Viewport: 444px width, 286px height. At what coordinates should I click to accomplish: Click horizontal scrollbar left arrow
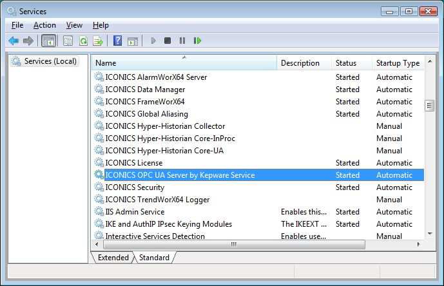coord(97,244)
